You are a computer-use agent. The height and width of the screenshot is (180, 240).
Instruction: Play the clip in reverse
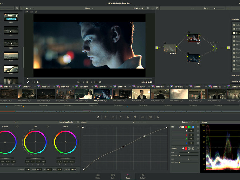[x=83, y=82]
